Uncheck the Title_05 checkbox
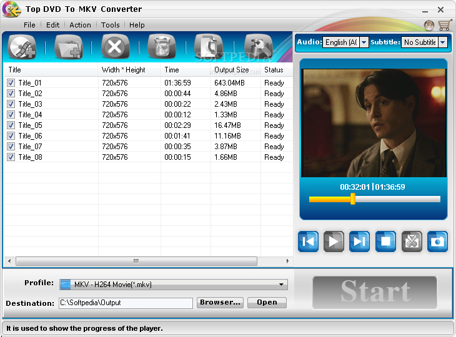456x337 pixels. point(11,125)
